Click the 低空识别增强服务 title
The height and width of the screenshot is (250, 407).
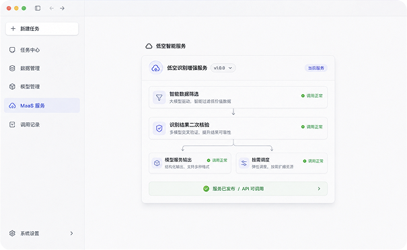[187, 68]
